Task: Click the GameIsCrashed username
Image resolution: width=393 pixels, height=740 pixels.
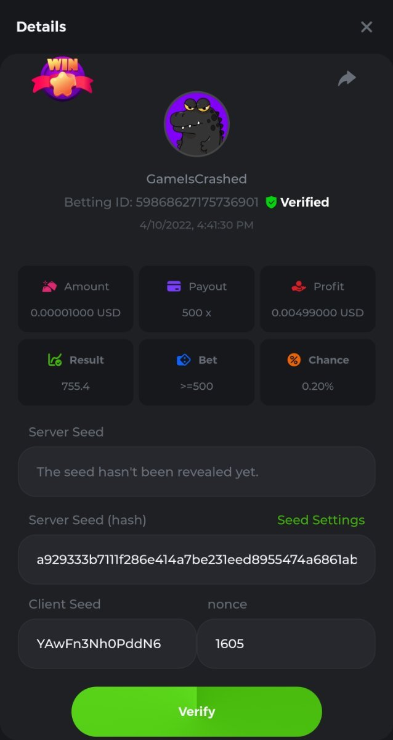Action: pos(197,179)
